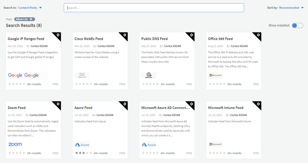This screenshot has height=163, width=308.
Task: Click the first Google logo icon
Action: point(15,75)
